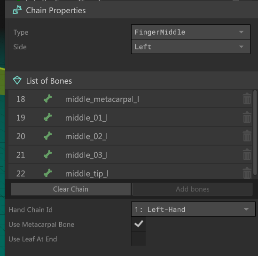Enable Use Leaf At End checkbox
258x256 pixels.
tap(138, 239)
